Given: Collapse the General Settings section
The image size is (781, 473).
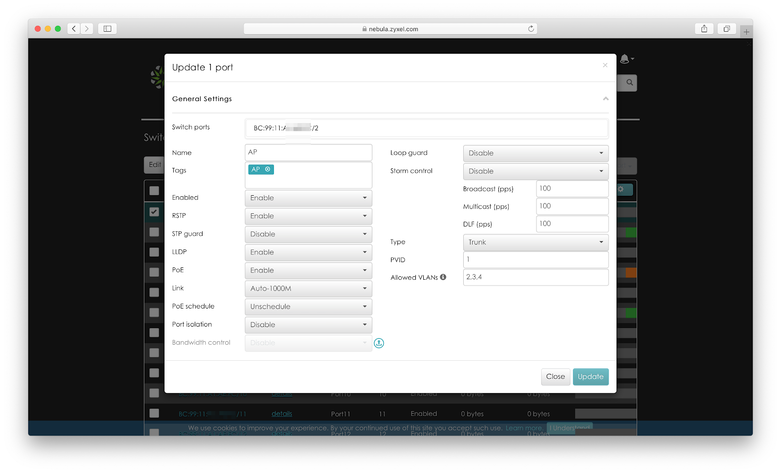Looking at the screenshot, I should 605,99.
